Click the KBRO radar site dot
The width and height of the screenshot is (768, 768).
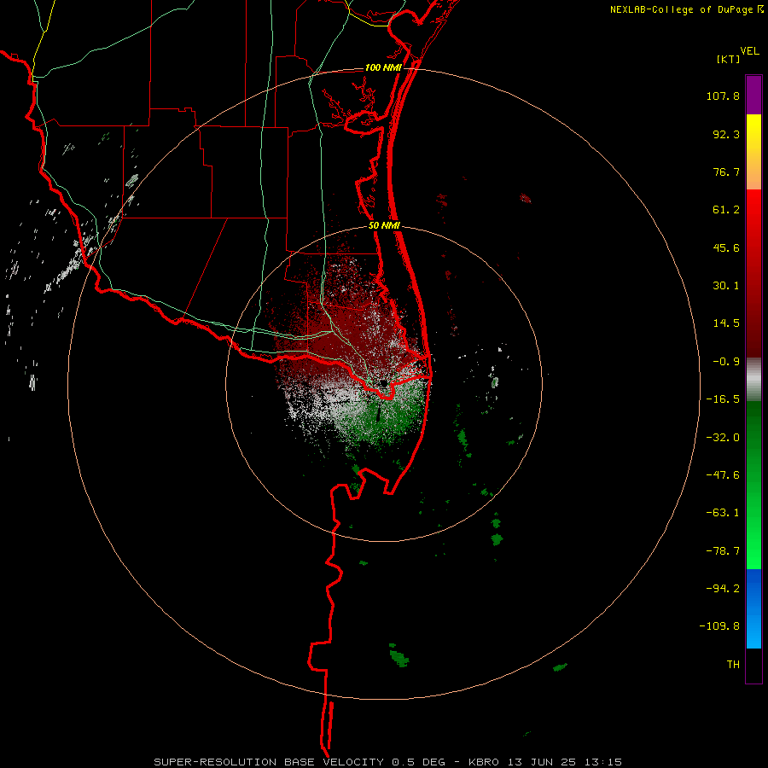pos(384,383)
